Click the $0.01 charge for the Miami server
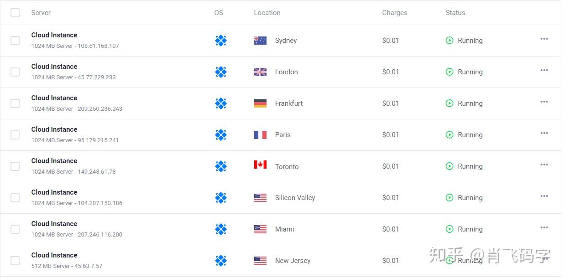 391,229
